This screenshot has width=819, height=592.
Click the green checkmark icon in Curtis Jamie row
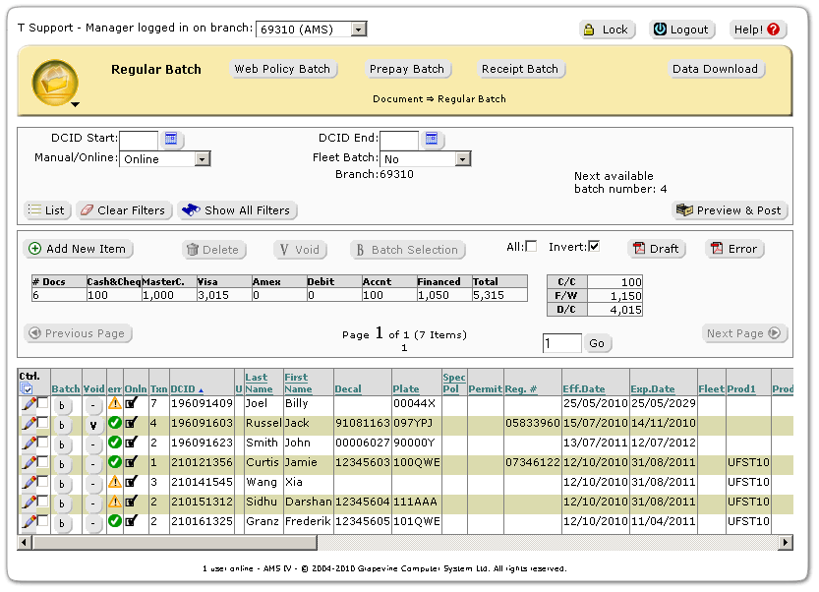115,462
